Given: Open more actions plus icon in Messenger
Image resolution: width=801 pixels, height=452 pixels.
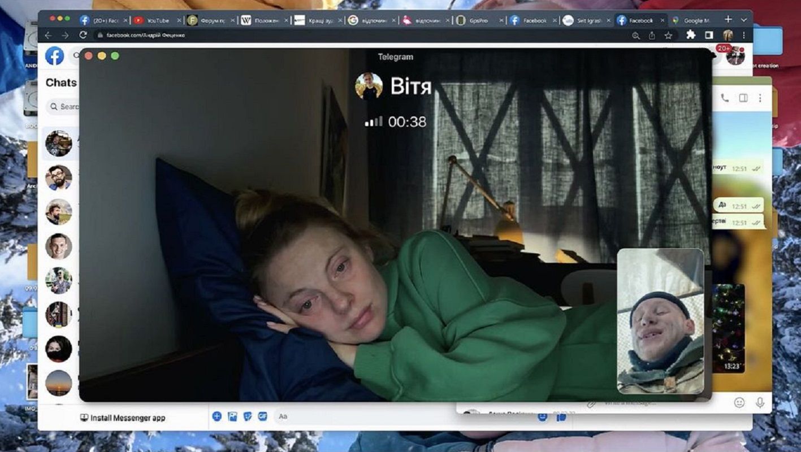Looking at the screenshot, I should pyautogui.click(x=217, y=416).
